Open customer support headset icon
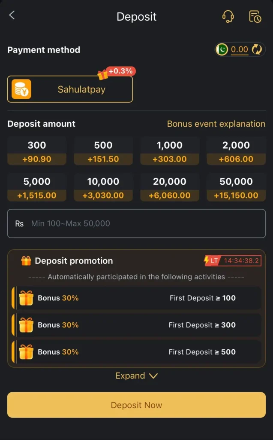This screenshot has width=273, height=440. [228, 16]
